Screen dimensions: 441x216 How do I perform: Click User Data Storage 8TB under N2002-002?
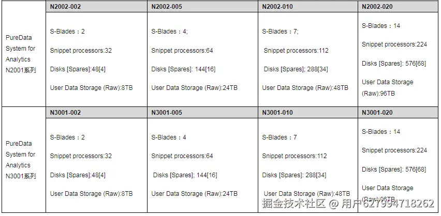(x=91, y=88)
